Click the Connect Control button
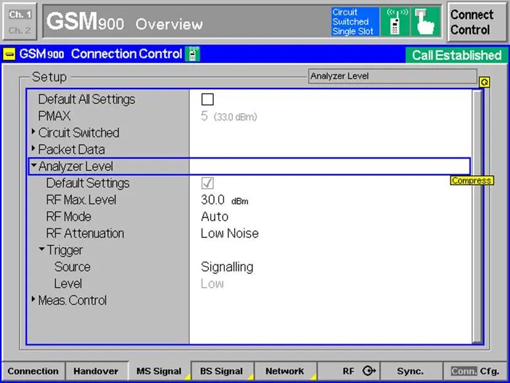This screenshot has height=383, width=510. pos(476,22)
